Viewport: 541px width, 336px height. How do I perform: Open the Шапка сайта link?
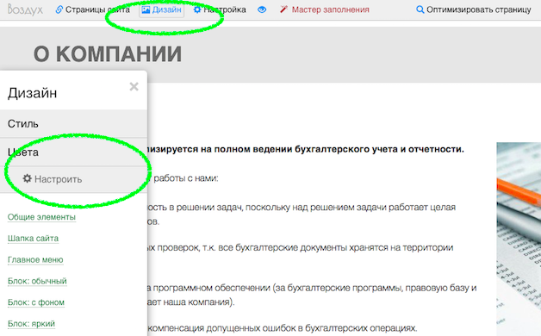click(x=33, y=239)
